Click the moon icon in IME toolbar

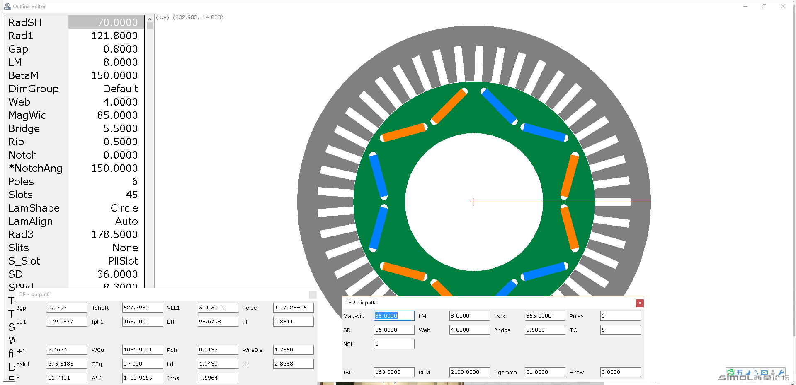[x=748, y=372]
